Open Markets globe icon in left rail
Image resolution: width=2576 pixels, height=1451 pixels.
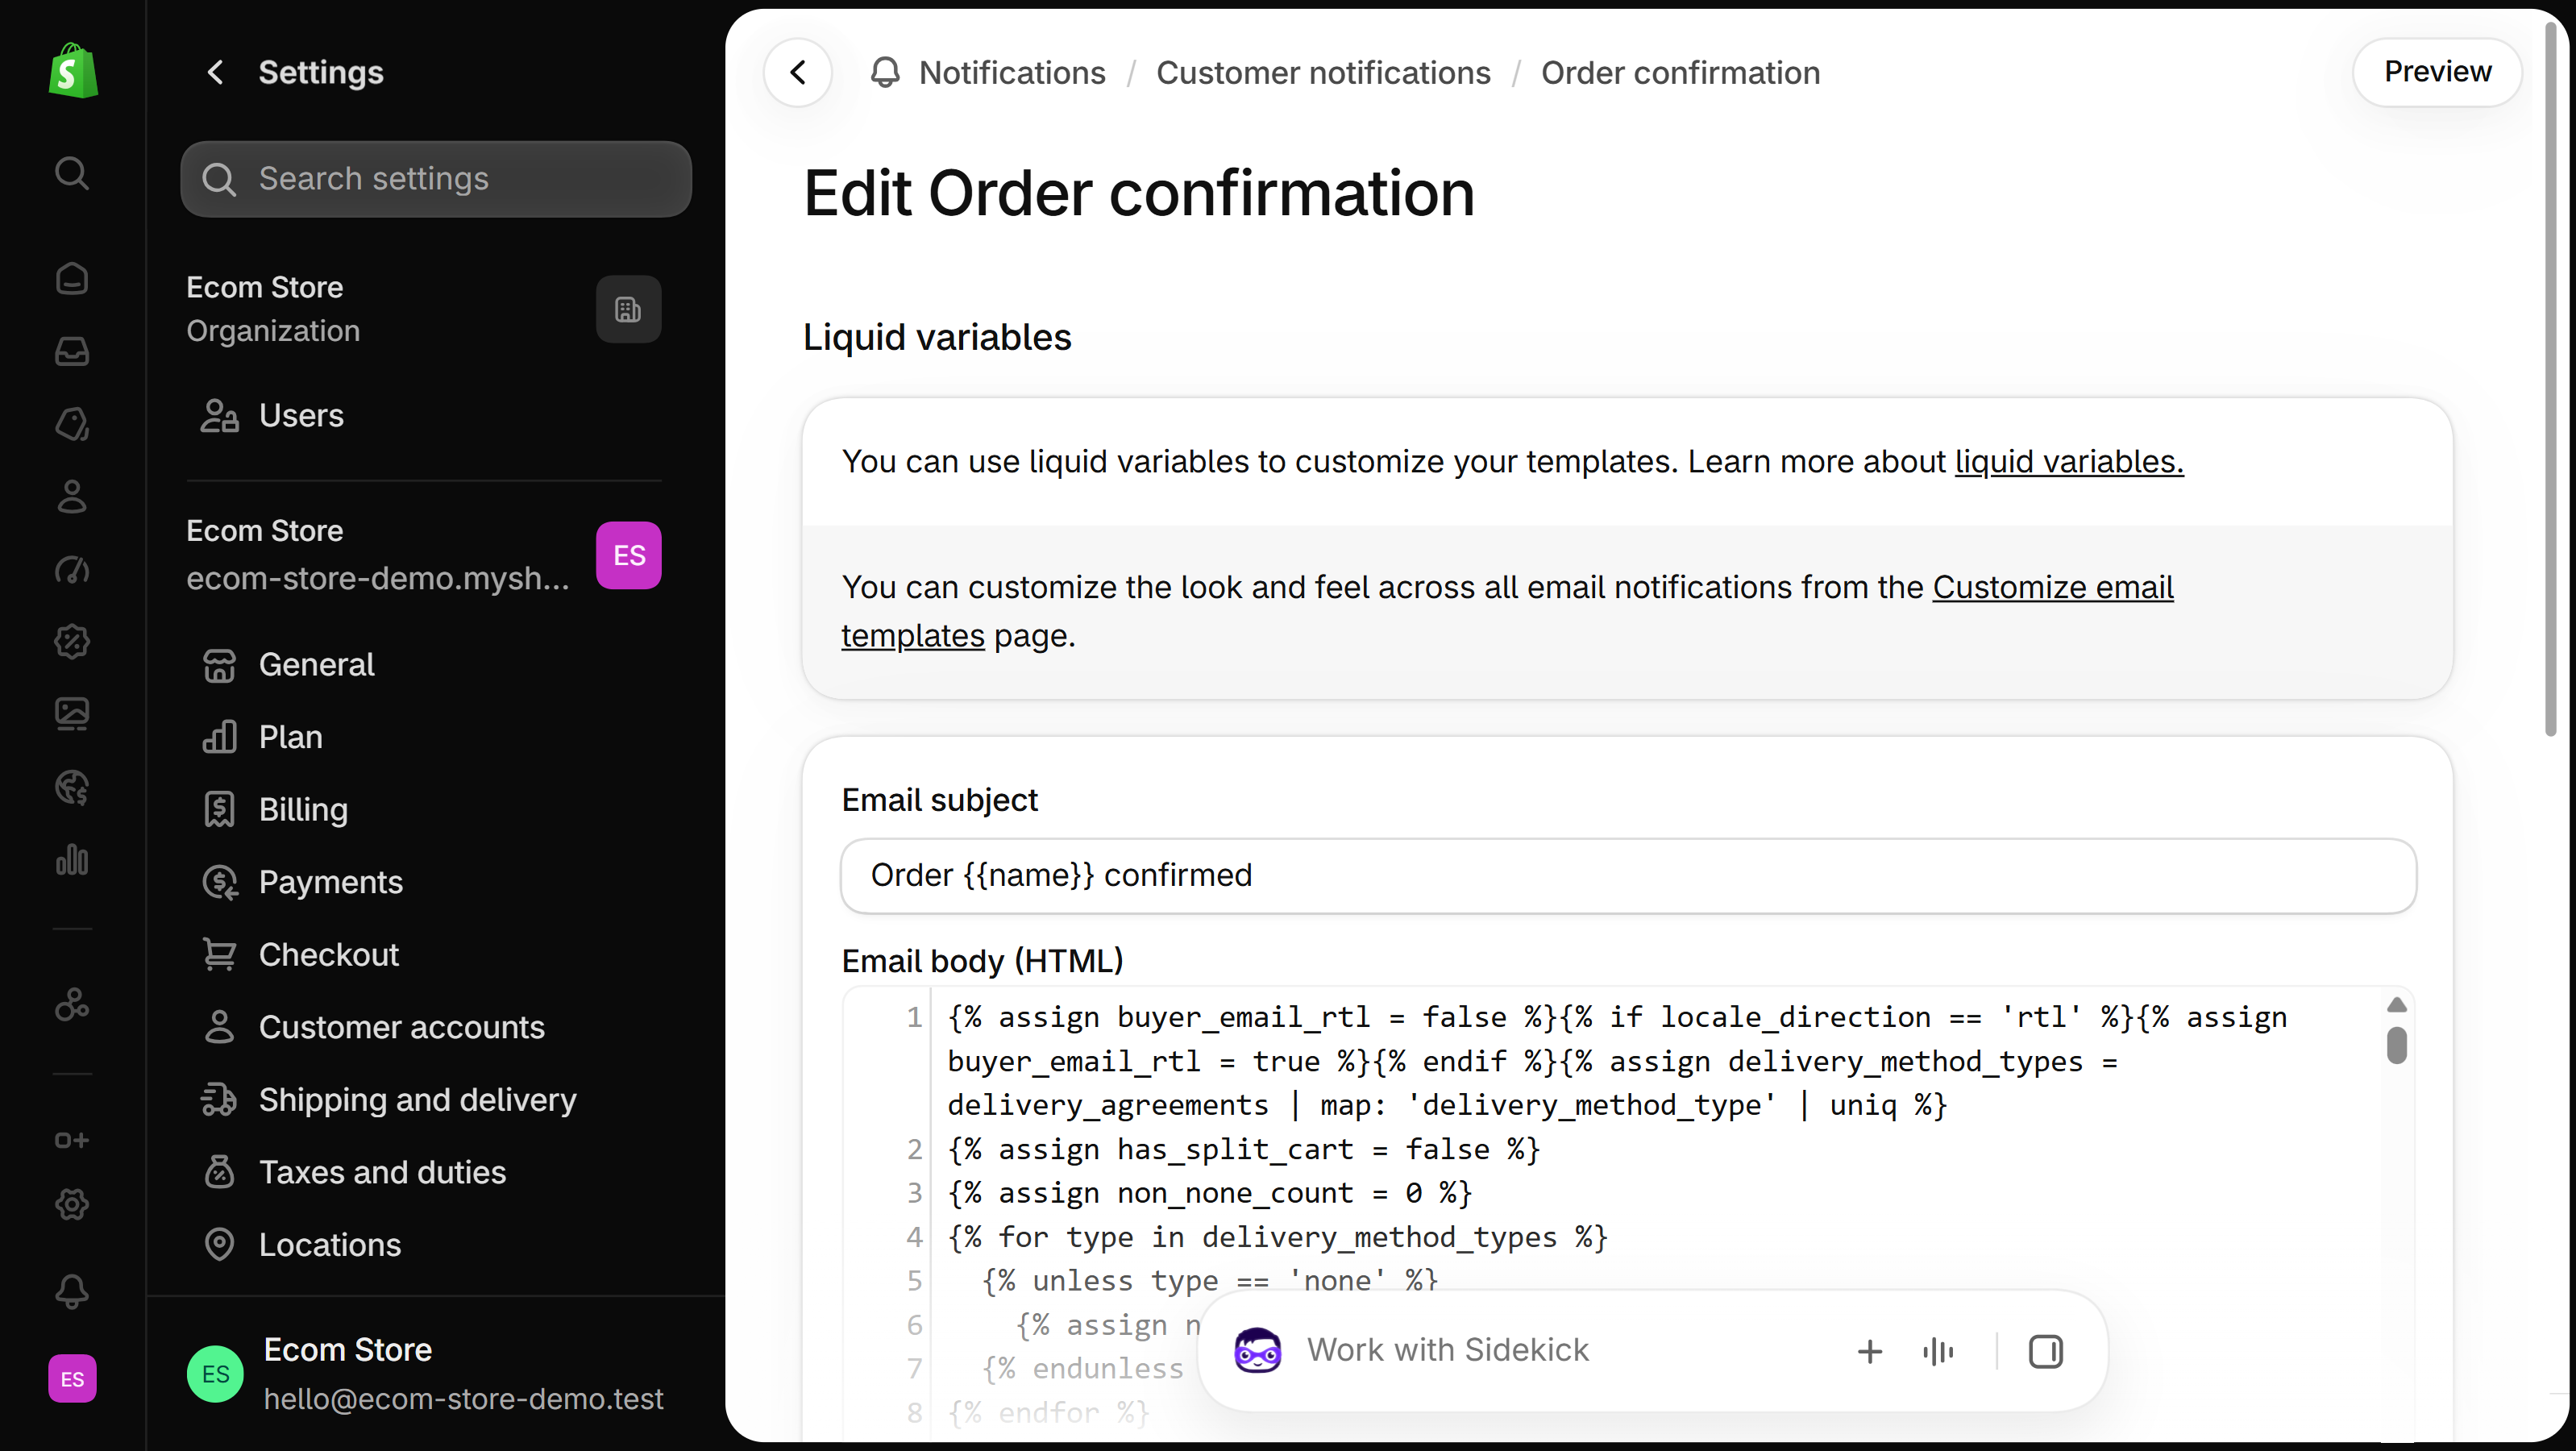point(72,787)
